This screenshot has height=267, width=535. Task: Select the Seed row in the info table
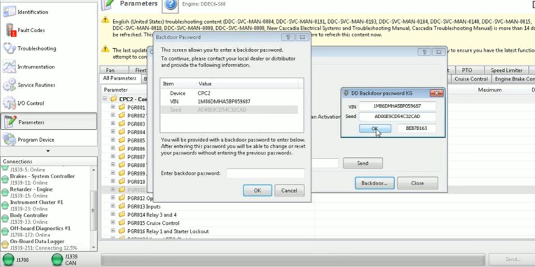click(x=229, y=110)
